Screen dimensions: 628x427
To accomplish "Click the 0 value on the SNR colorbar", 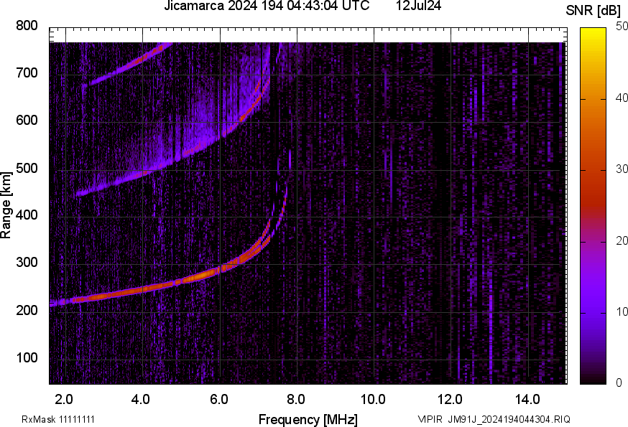I will pyautogui.click(x=619, y=383).
